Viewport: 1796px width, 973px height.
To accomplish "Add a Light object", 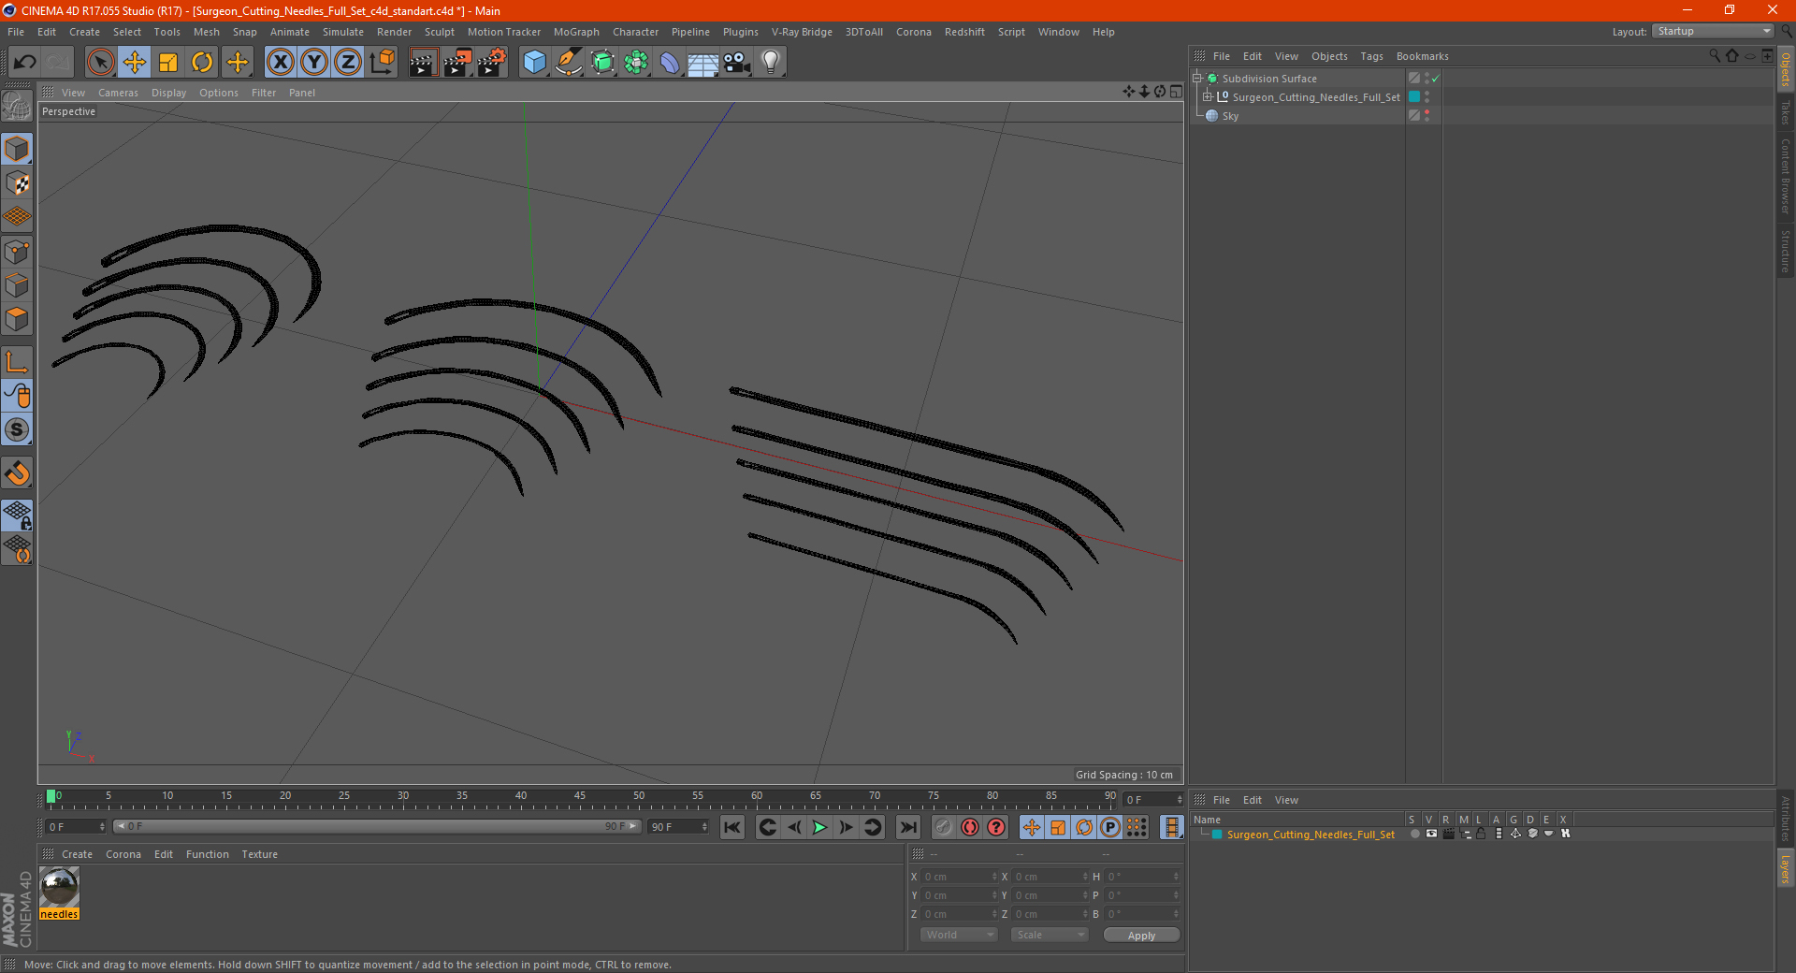I will [771, 63].
